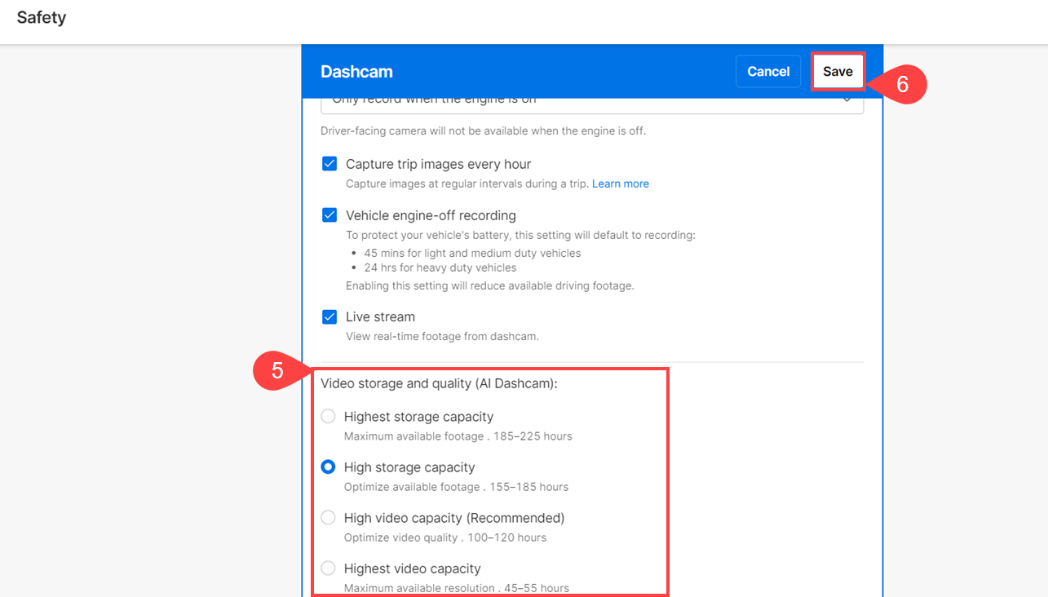
Task: Select Highest storage capacity option
Action: click(x=328, y=417)
